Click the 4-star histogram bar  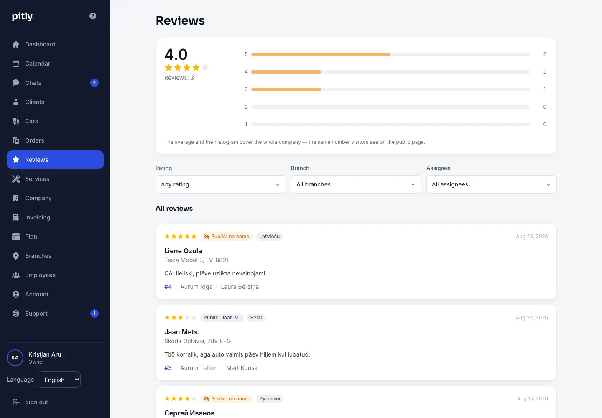pyautogui.click(x=390, y=72)
